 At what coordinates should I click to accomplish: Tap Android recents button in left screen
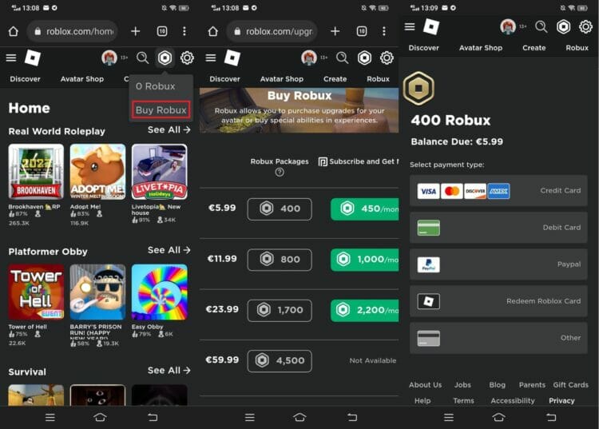(50, 417)
